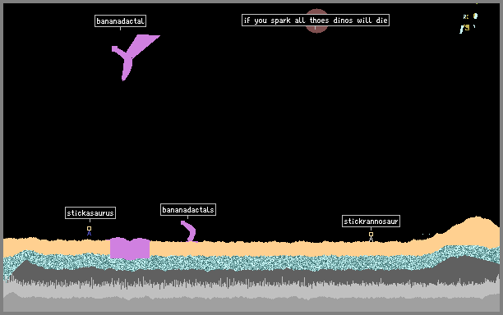Click the reddish-brown circle behind the spark sign

point(316,21)
